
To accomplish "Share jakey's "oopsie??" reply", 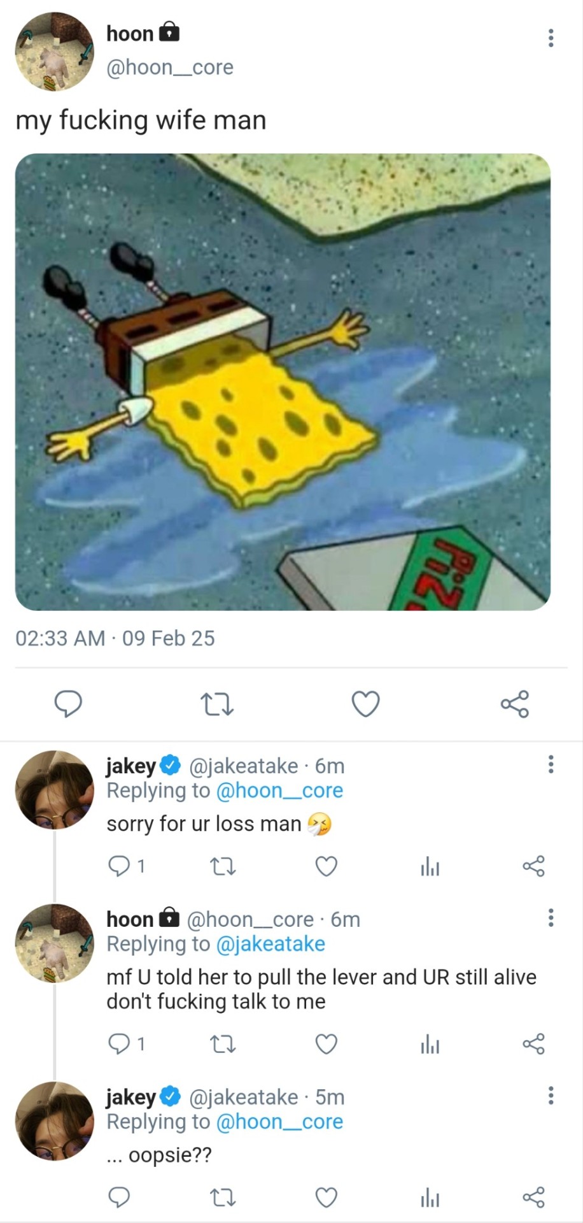I will 533,1198.
